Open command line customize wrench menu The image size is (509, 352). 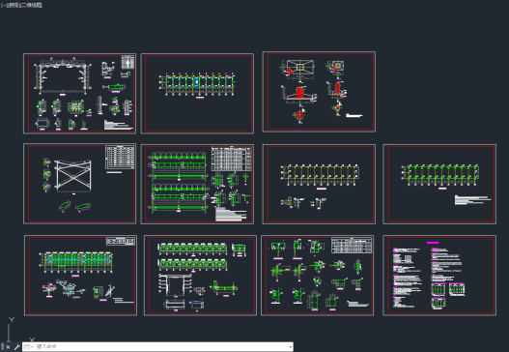[x=16, y=347]
